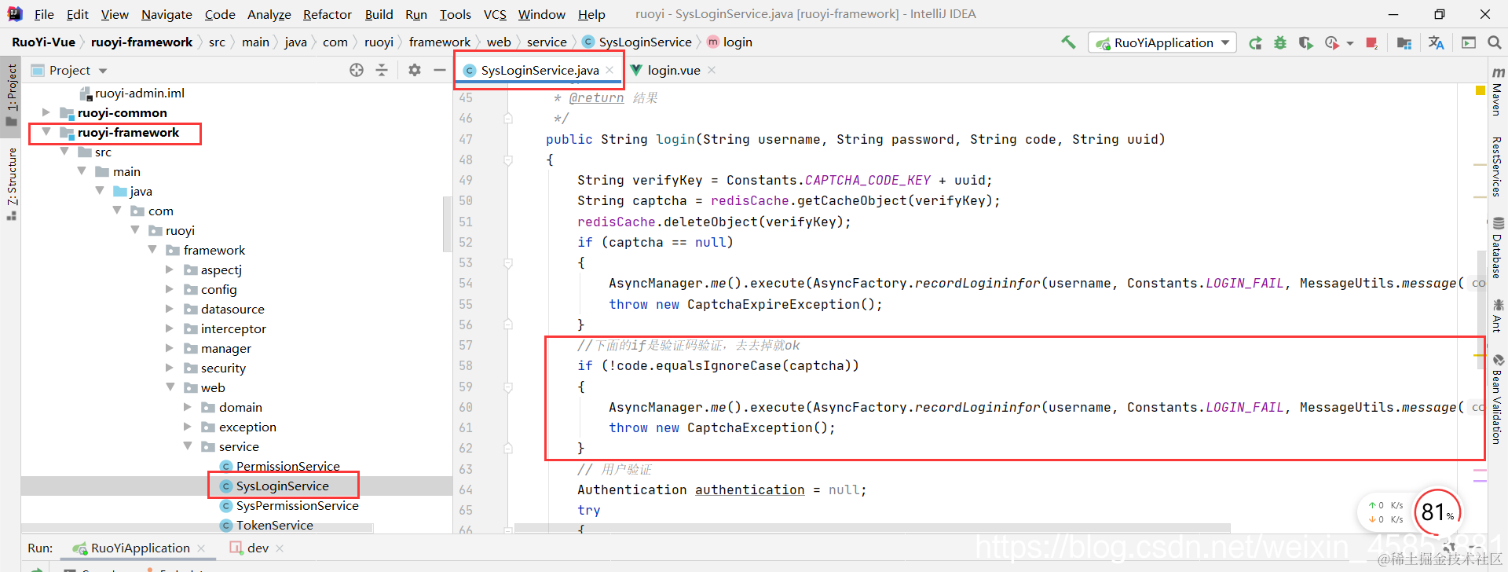This screenshot has height=572, width=1508.
Task: Click the line 48 fold marker
Action: click(508, 159)
